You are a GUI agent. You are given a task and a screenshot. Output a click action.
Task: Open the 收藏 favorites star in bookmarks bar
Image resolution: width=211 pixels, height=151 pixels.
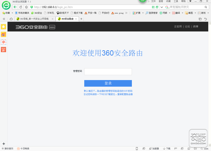coord(6,13)
